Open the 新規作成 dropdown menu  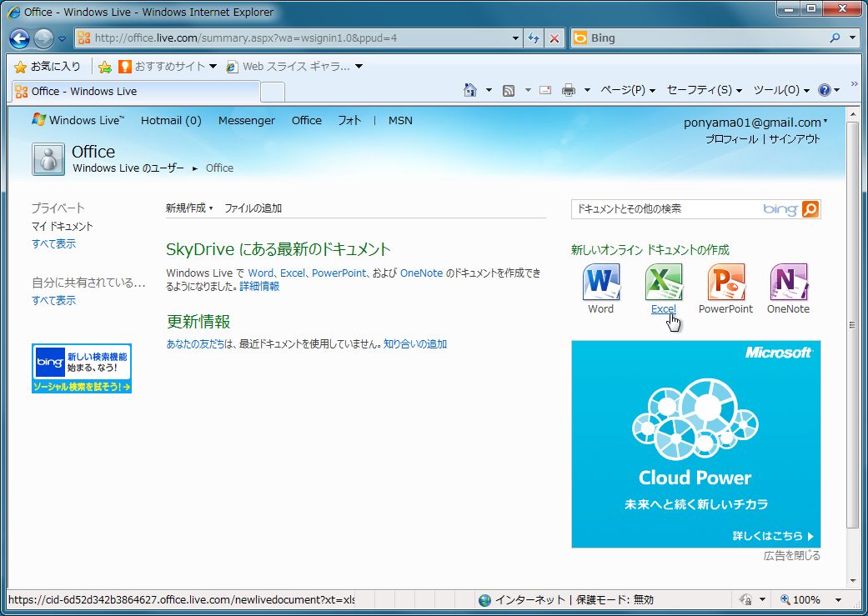click(189, 208)
